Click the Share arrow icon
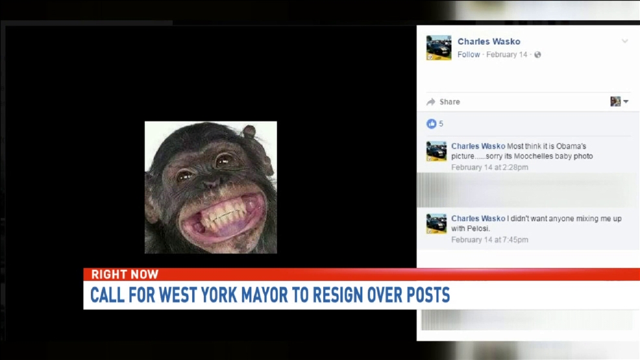The height and width of the screenshot is (360, 640). [431, 102]
